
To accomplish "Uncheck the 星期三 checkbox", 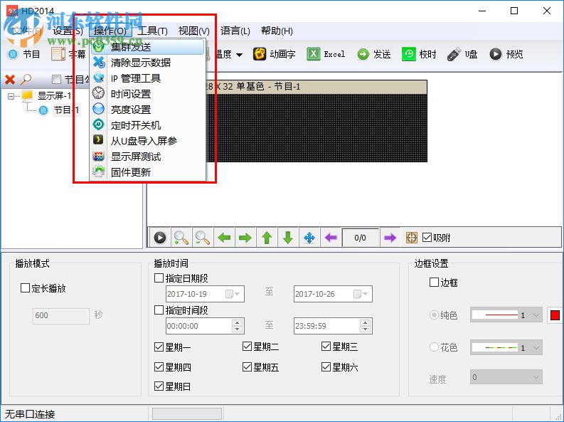I will 326,347.
